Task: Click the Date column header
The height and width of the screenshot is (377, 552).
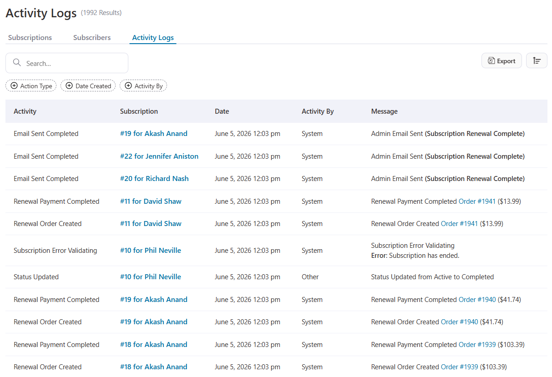Action: point(222,111)
